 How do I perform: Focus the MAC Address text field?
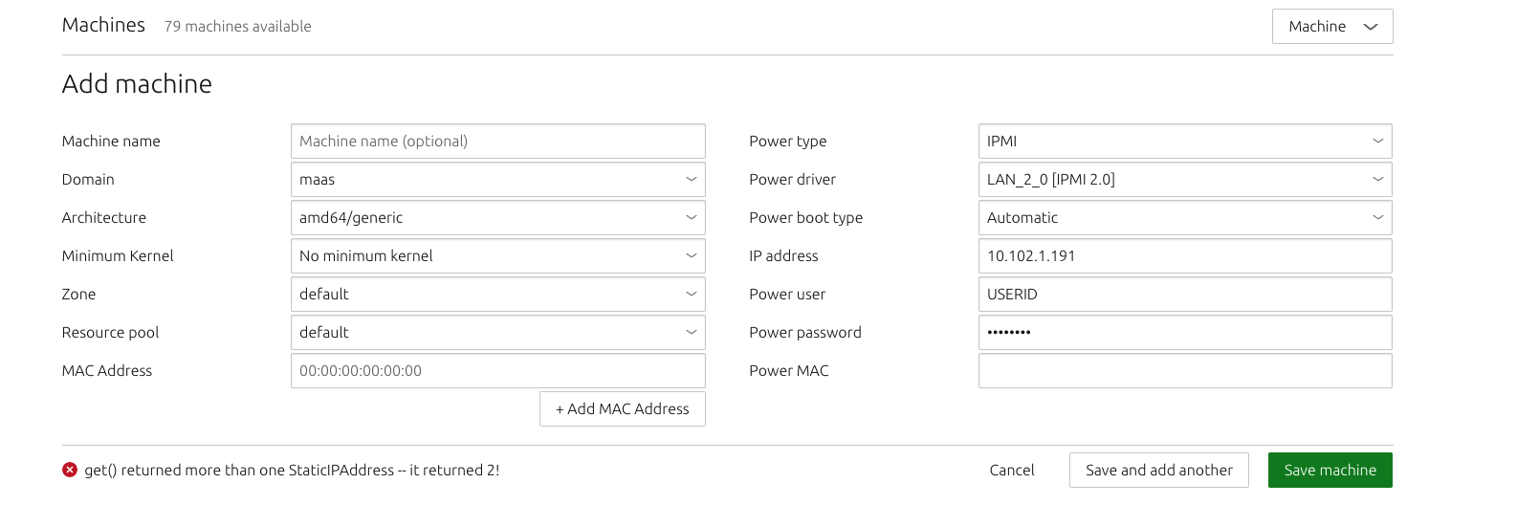coord(497,371)
